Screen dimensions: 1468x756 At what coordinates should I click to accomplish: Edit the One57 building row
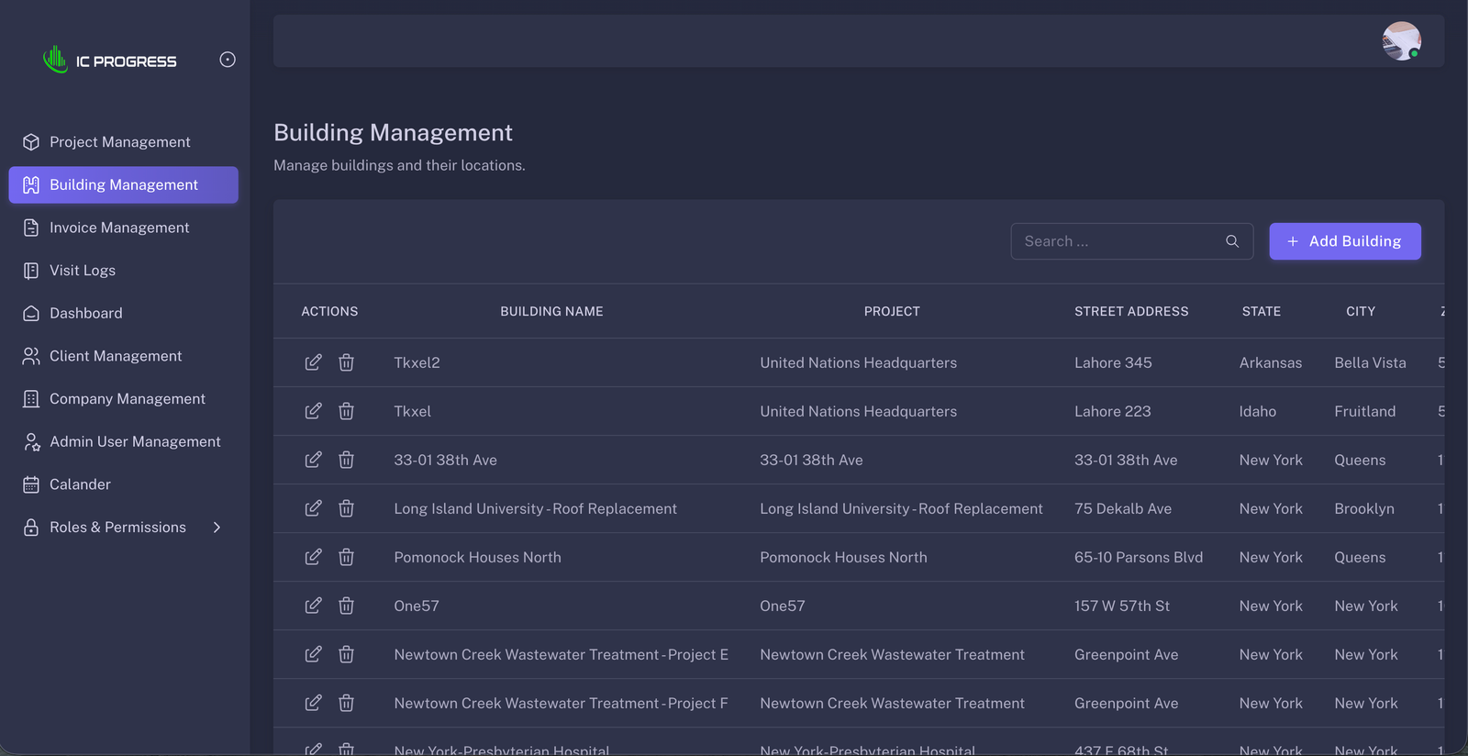(313, 606)
